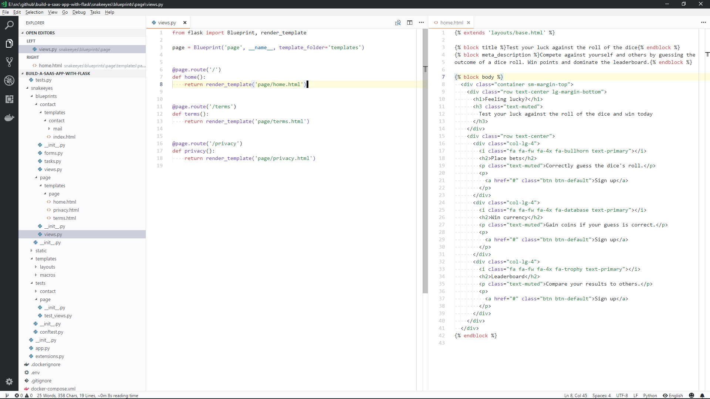Expand the layouts folder

[x=47, y=267]
